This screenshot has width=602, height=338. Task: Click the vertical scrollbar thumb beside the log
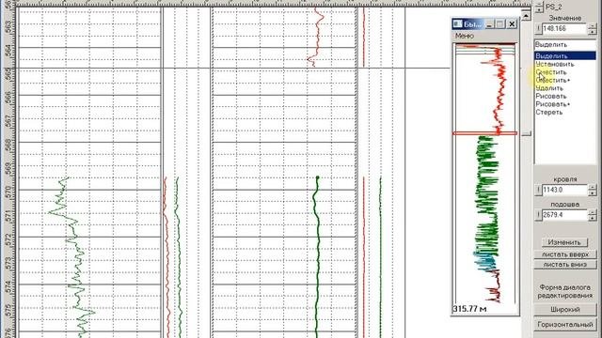pyautogui.click(x=527, y=133)
